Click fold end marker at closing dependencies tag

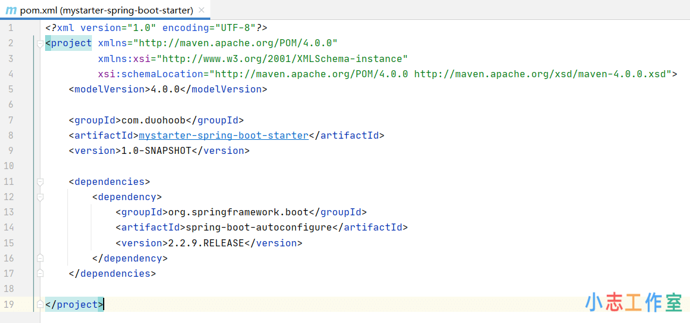click(x=40, y=273)
